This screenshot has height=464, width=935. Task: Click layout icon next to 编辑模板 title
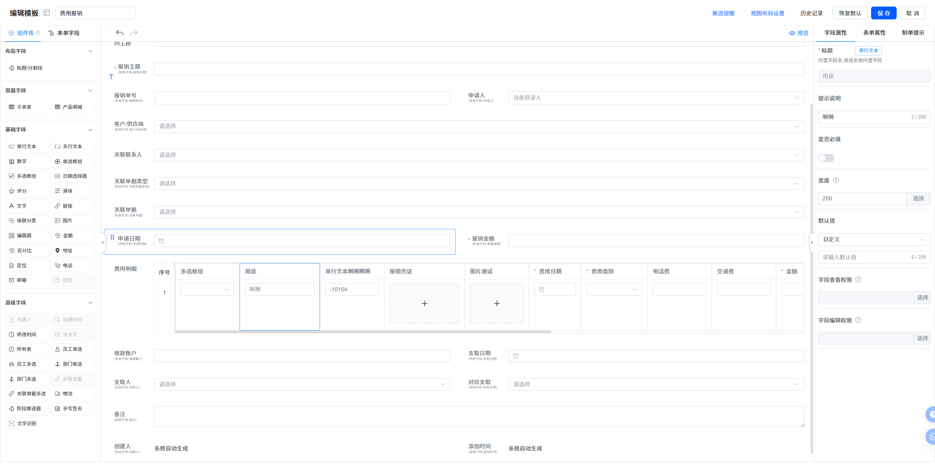coord(47,13)
